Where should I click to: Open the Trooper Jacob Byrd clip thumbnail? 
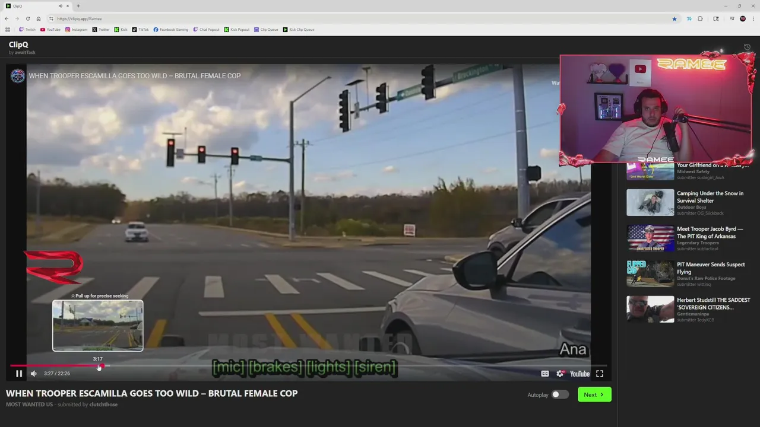pyautogui.click(x=650, y=238)
